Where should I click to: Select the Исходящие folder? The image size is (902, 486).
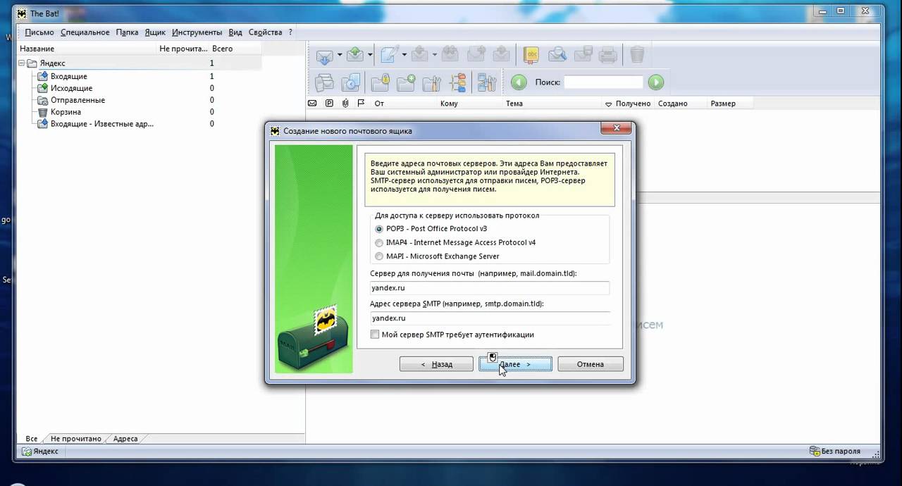[x=71, y=88]
